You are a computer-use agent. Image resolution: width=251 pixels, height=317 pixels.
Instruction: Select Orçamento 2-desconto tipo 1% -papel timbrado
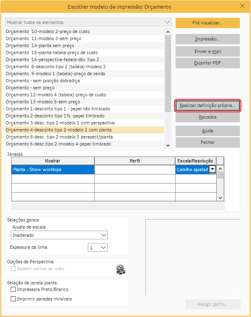click(x=84, y=116)
